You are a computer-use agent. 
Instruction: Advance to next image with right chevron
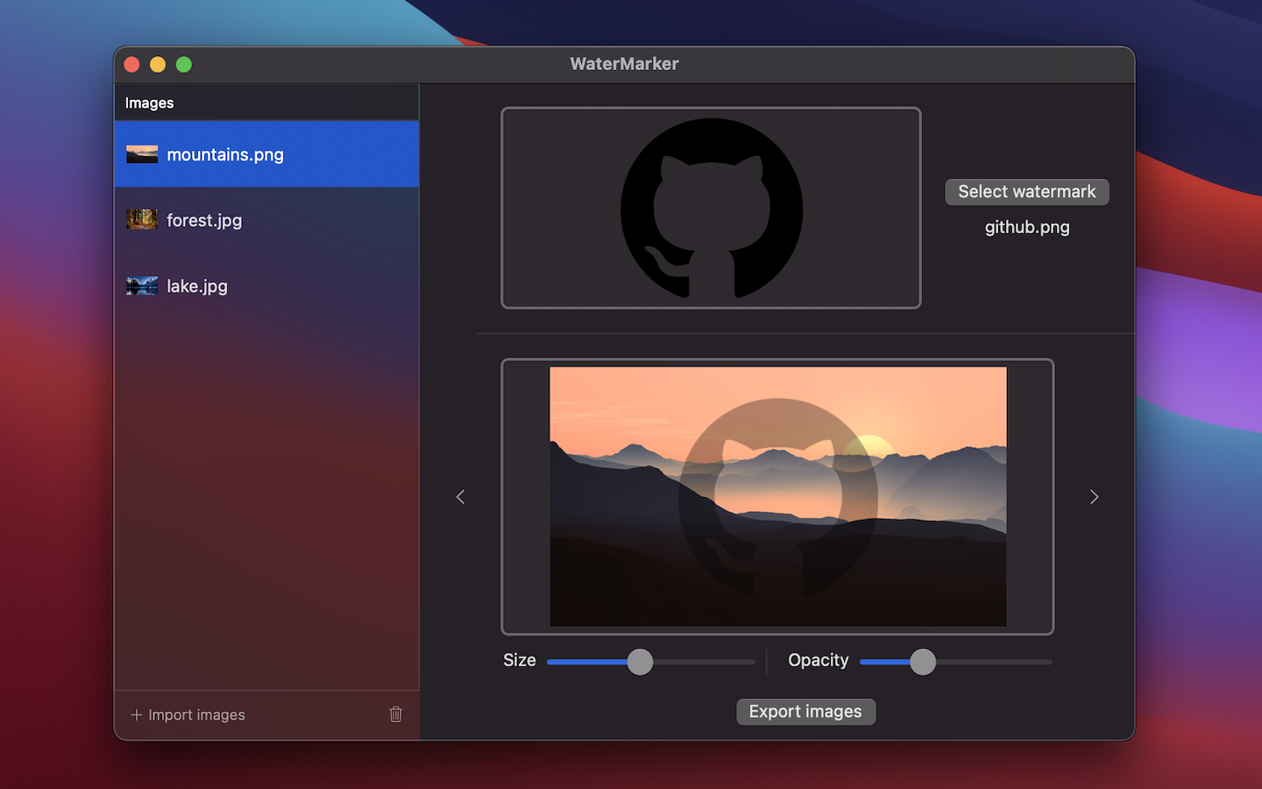pyautogui.click(x=1094, y=497)
